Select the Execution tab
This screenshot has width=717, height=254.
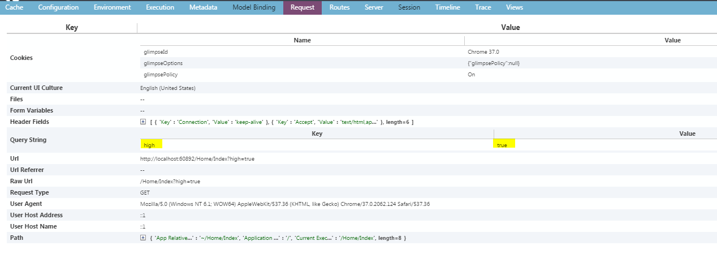(x=160, y=7)
